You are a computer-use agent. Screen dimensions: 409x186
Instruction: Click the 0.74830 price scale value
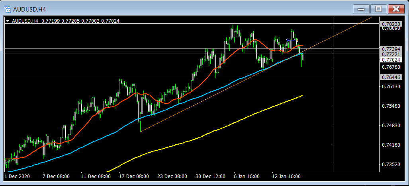pos(391,125)
